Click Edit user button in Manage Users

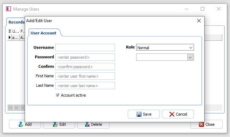pyautogui.click(x=59, y=124)
